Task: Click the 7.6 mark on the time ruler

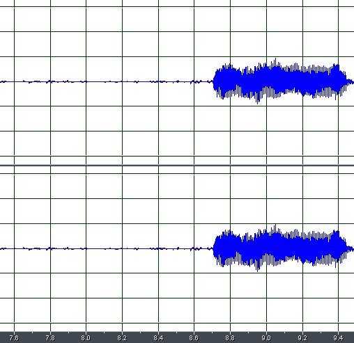Action: click(x=14, y=337)
